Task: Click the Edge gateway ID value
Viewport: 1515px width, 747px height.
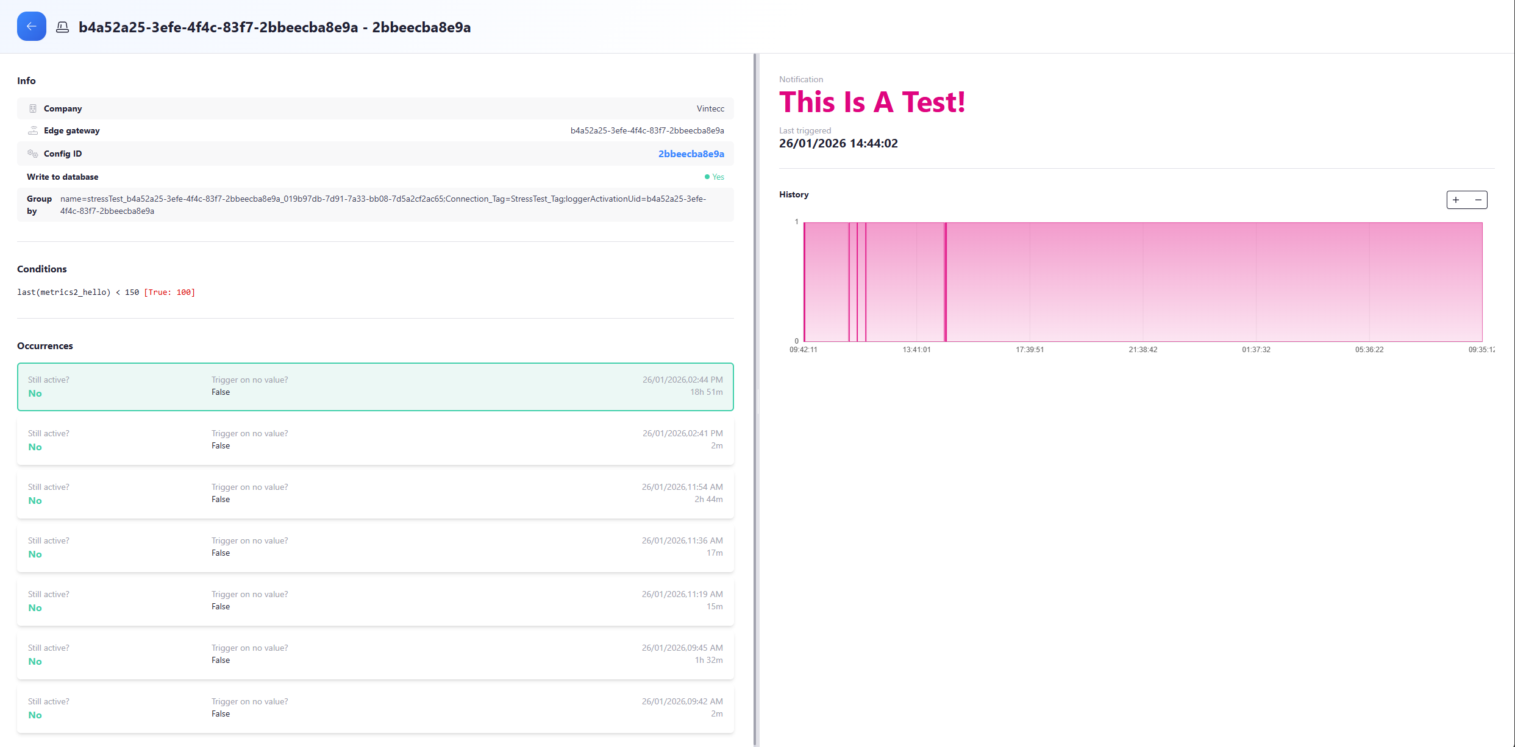Action: (x=647, y=130)
